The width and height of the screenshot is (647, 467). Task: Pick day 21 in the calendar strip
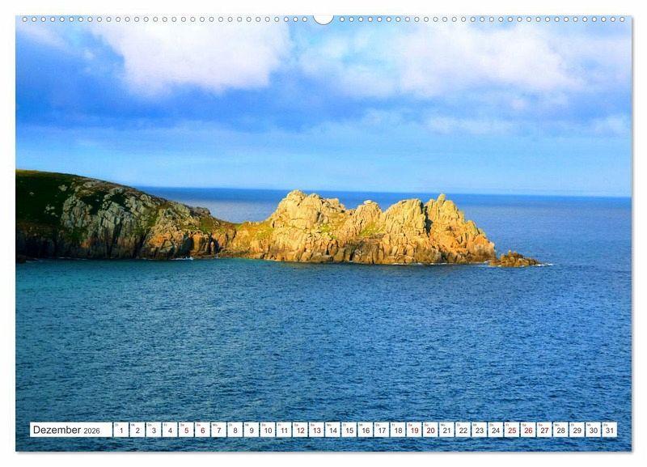pos(446,431)
